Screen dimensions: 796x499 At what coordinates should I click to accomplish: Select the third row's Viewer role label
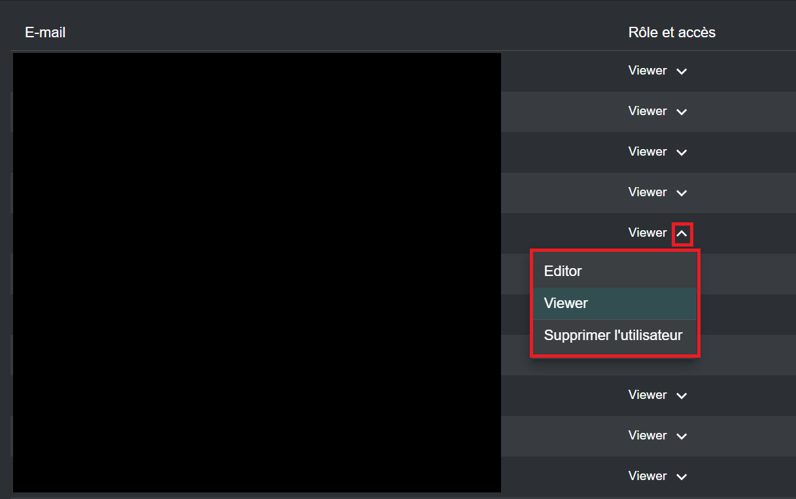tap(648, 152)
